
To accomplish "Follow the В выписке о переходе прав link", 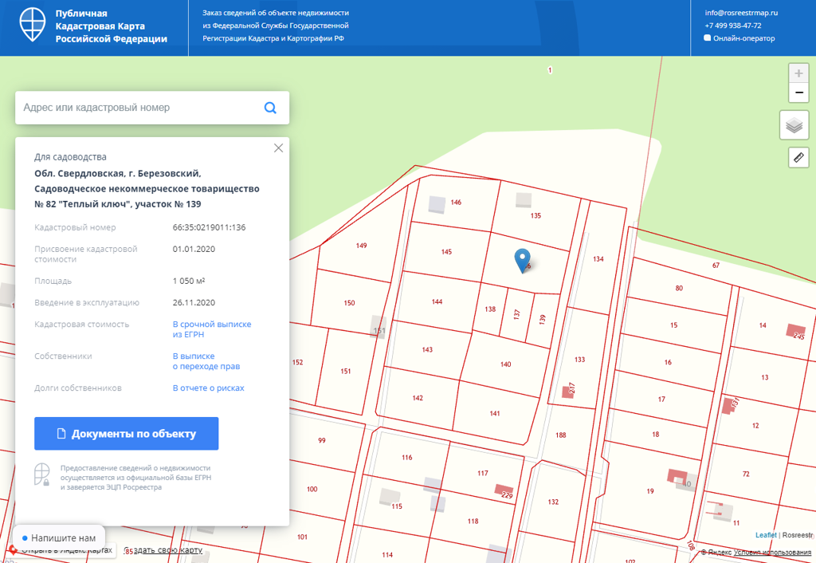I will 206,361.
